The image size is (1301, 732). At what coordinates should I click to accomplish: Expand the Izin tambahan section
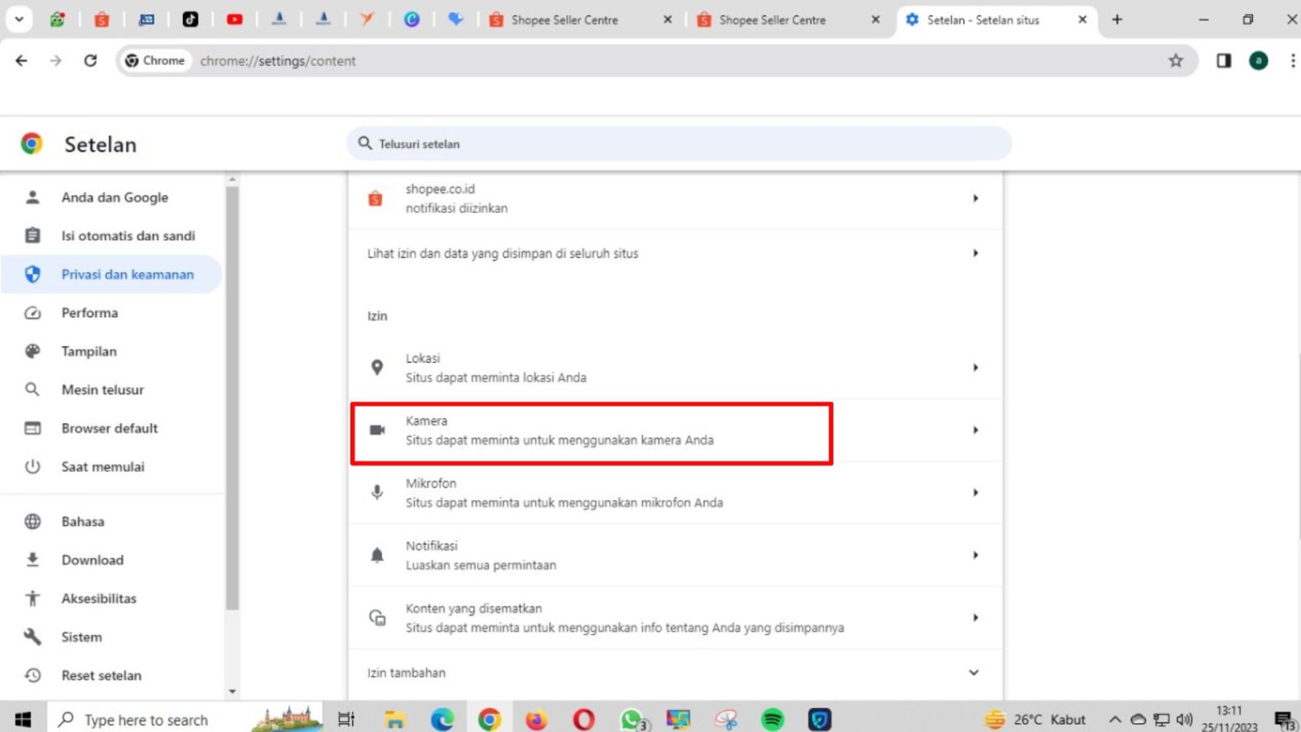973,673
